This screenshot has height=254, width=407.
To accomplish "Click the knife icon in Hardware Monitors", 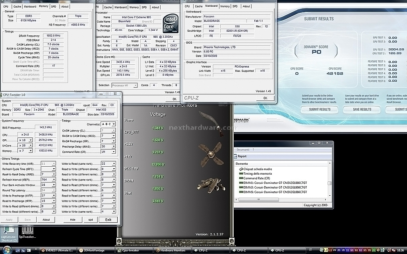I will pos(211,123).
